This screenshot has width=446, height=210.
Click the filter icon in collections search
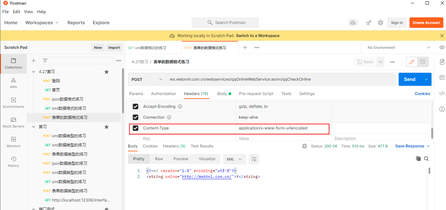[x=45, y=61]
